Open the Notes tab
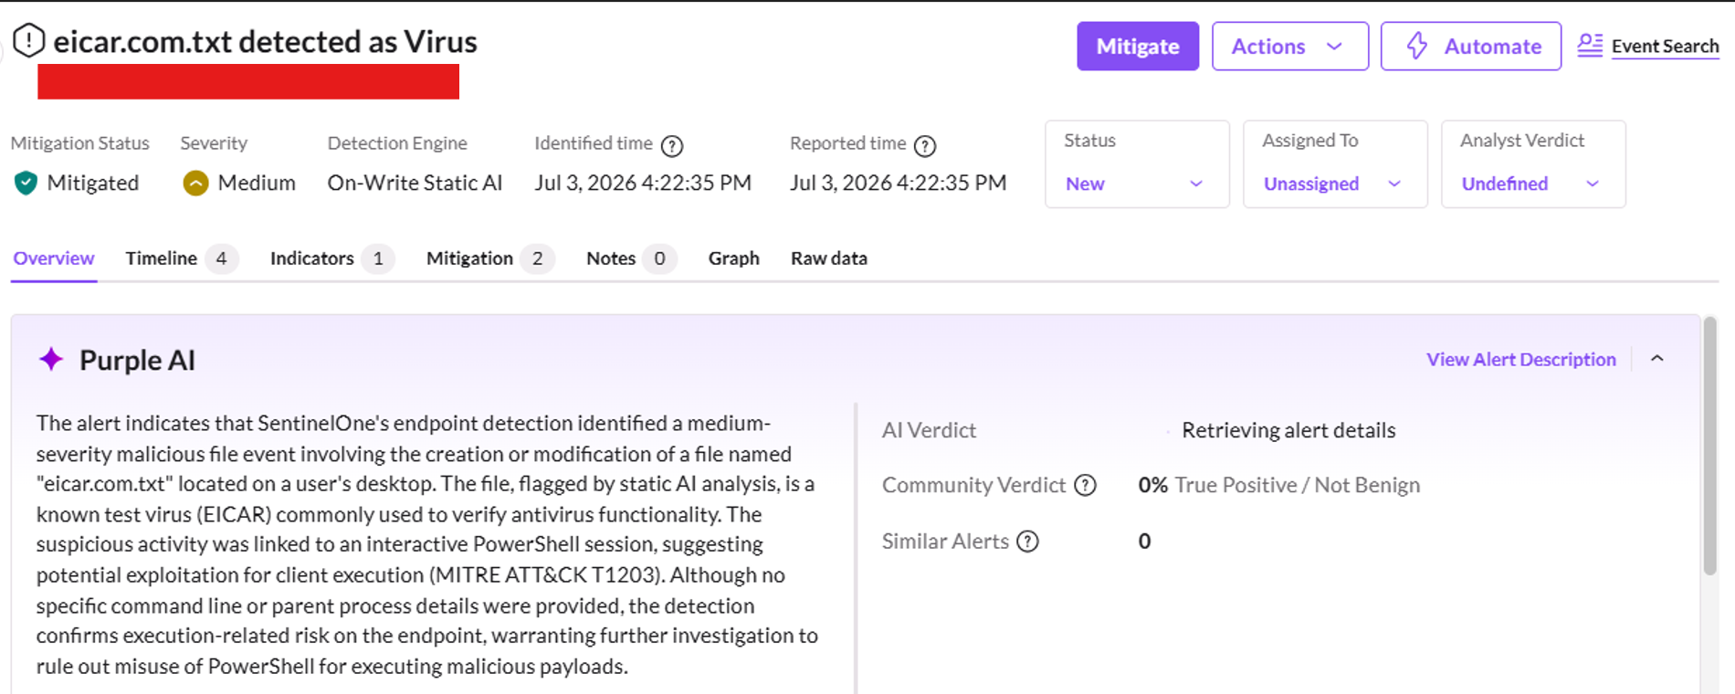Image resolution: width=1735 pixels, height=694 pixels. pyautogui.click(x=631, y=258)
